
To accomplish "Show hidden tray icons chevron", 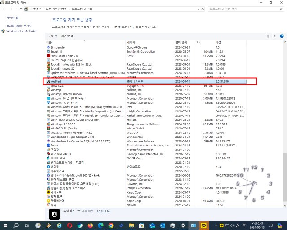I will pos(216,226).
